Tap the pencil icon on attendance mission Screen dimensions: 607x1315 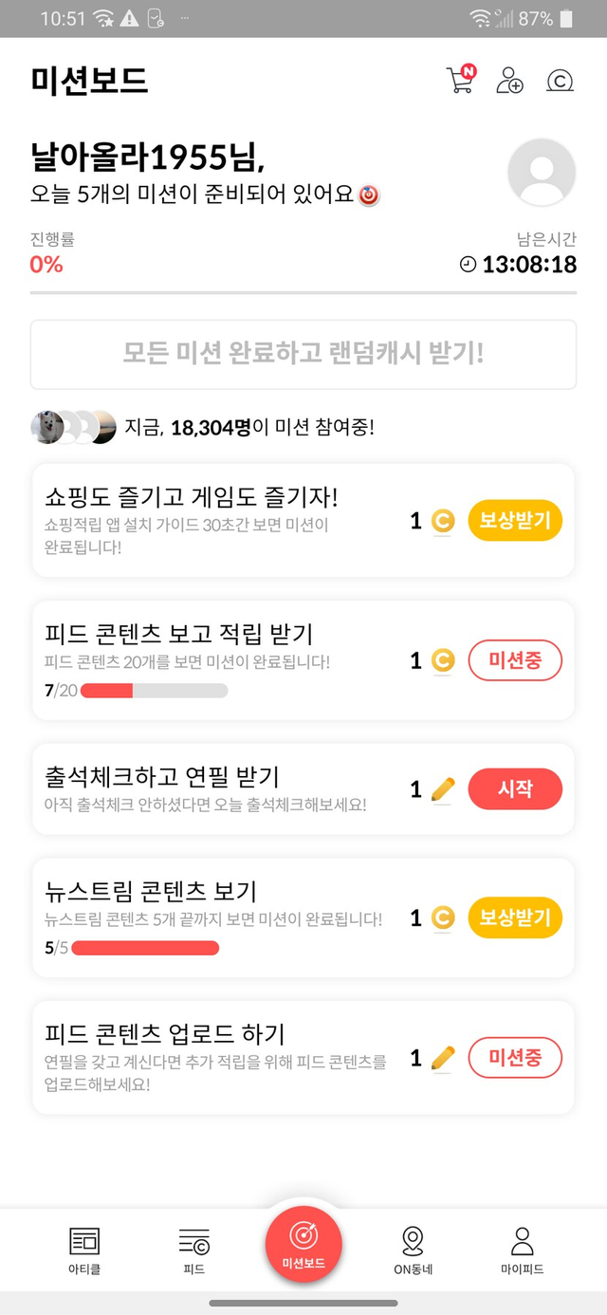point(443,789)
